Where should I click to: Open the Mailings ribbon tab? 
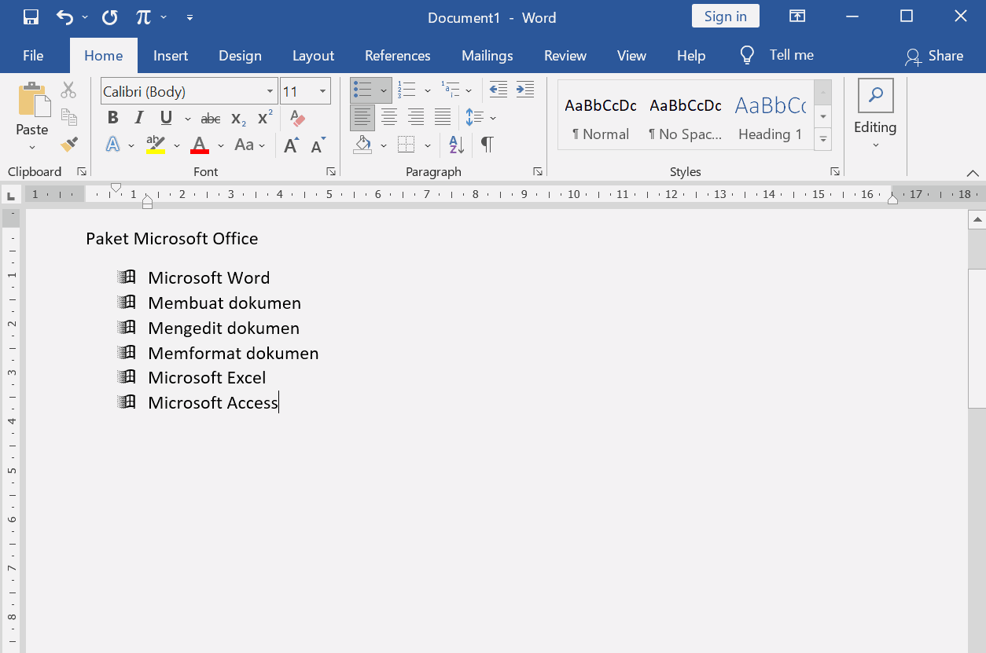tap(487, 55)
